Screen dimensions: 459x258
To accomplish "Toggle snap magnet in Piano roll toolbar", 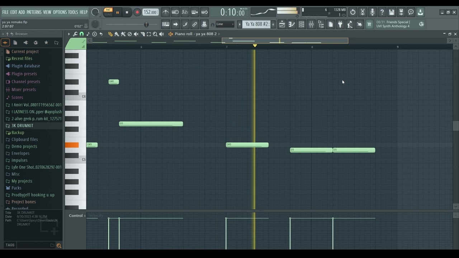I will [x=82, y=34].
